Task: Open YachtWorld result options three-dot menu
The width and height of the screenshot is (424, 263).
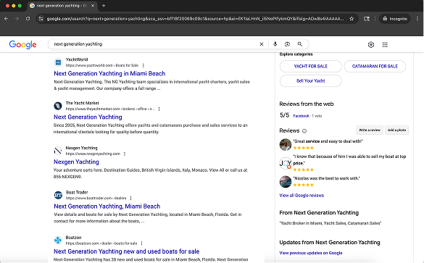Action: (144, 65)
